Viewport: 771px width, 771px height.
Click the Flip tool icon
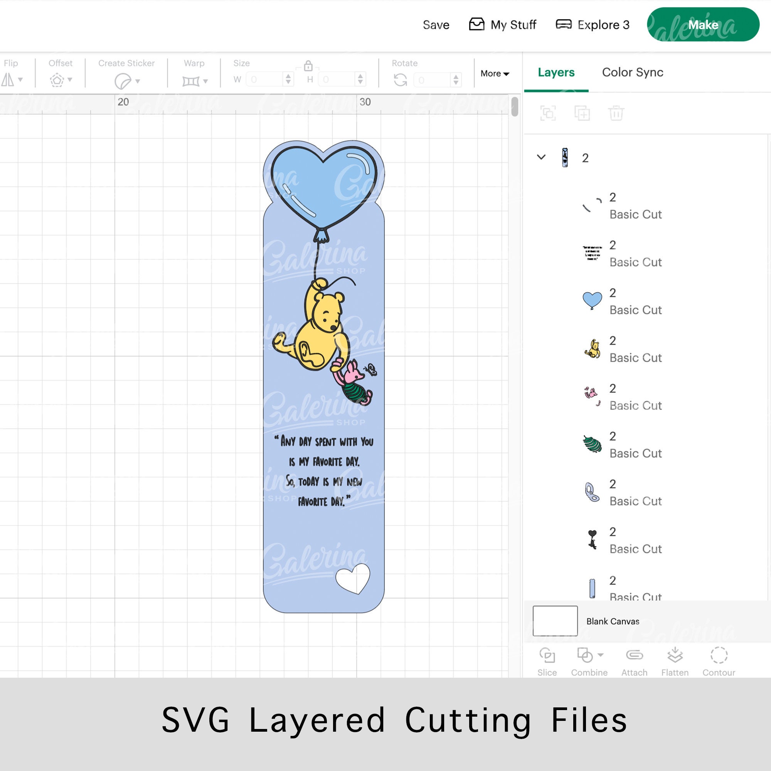[x=8, y=80]
